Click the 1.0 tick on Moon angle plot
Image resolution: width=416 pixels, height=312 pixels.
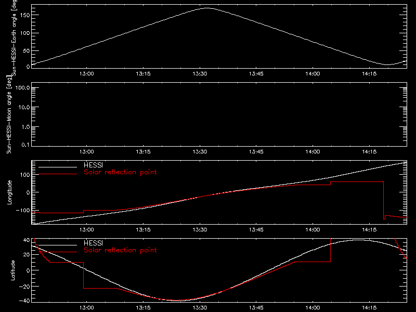click(x=25, y=127)
